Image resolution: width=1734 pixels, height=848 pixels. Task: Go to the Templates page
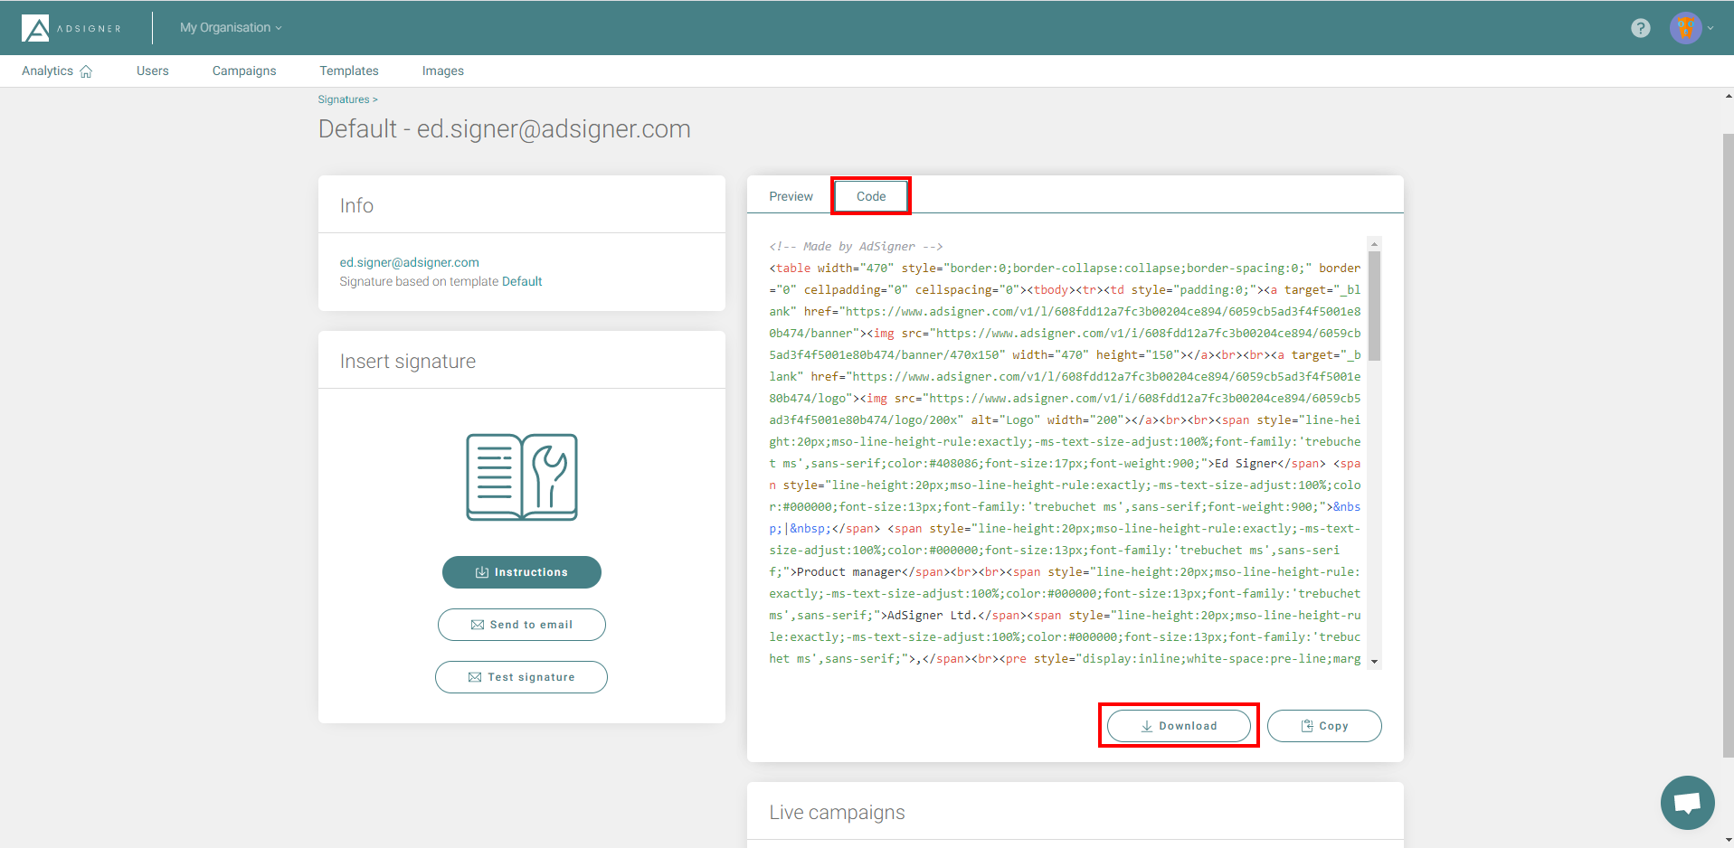348,71
